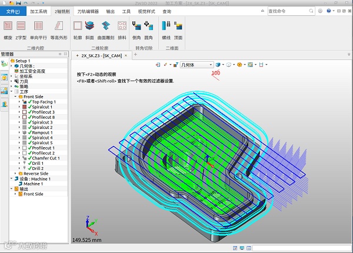Click the settings gear icon near search

320,11
